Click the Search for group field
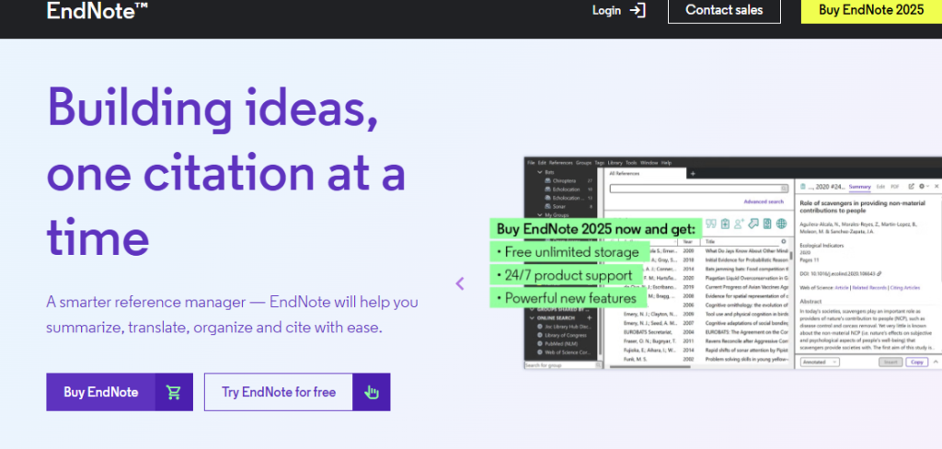 (562, 365)
